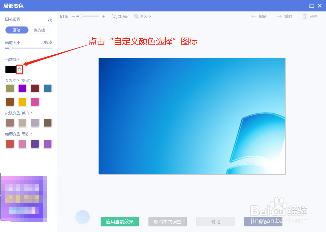
Task: Click the 头发变色(染发) label
Action: [19, 81]
